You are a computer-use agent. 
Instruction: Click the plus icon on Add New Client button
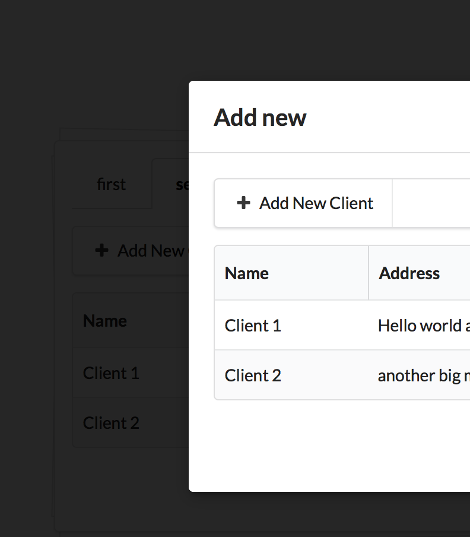244,203
